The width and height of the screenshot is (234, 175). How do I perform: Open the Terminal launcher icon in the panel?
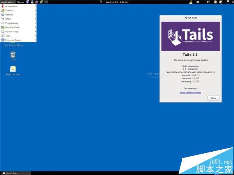pos(46,2)
